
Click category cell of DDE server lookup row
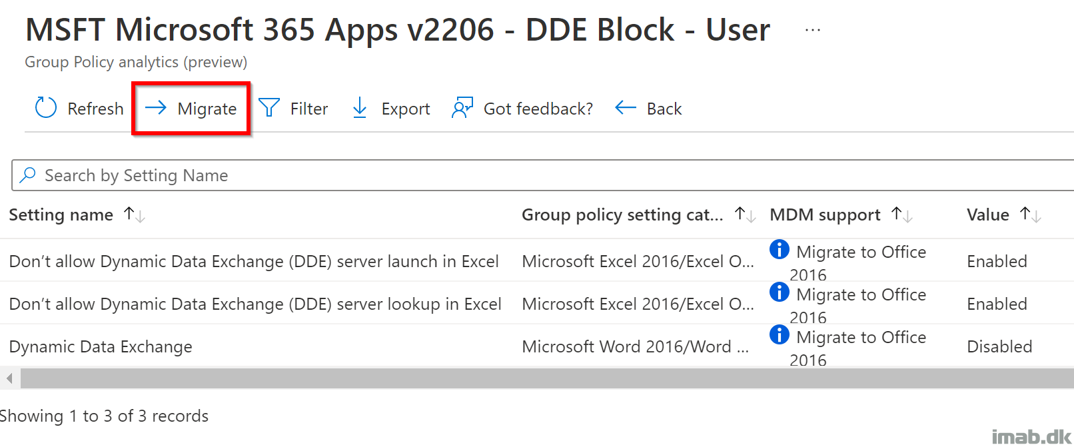click(638, 304)
